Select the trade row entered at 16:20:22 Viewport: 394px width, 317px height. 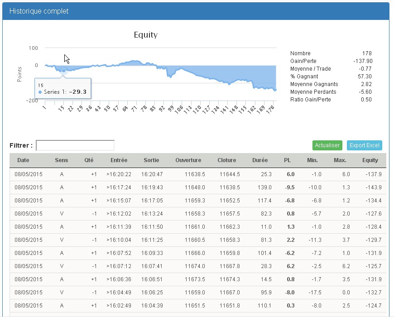[x=197, y=174]
